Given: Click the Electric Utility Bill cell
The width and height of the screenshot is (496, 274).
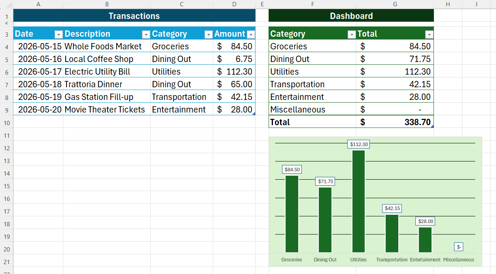Looking at the screenshot, I should pyautogui.click(x=107, y=71).
